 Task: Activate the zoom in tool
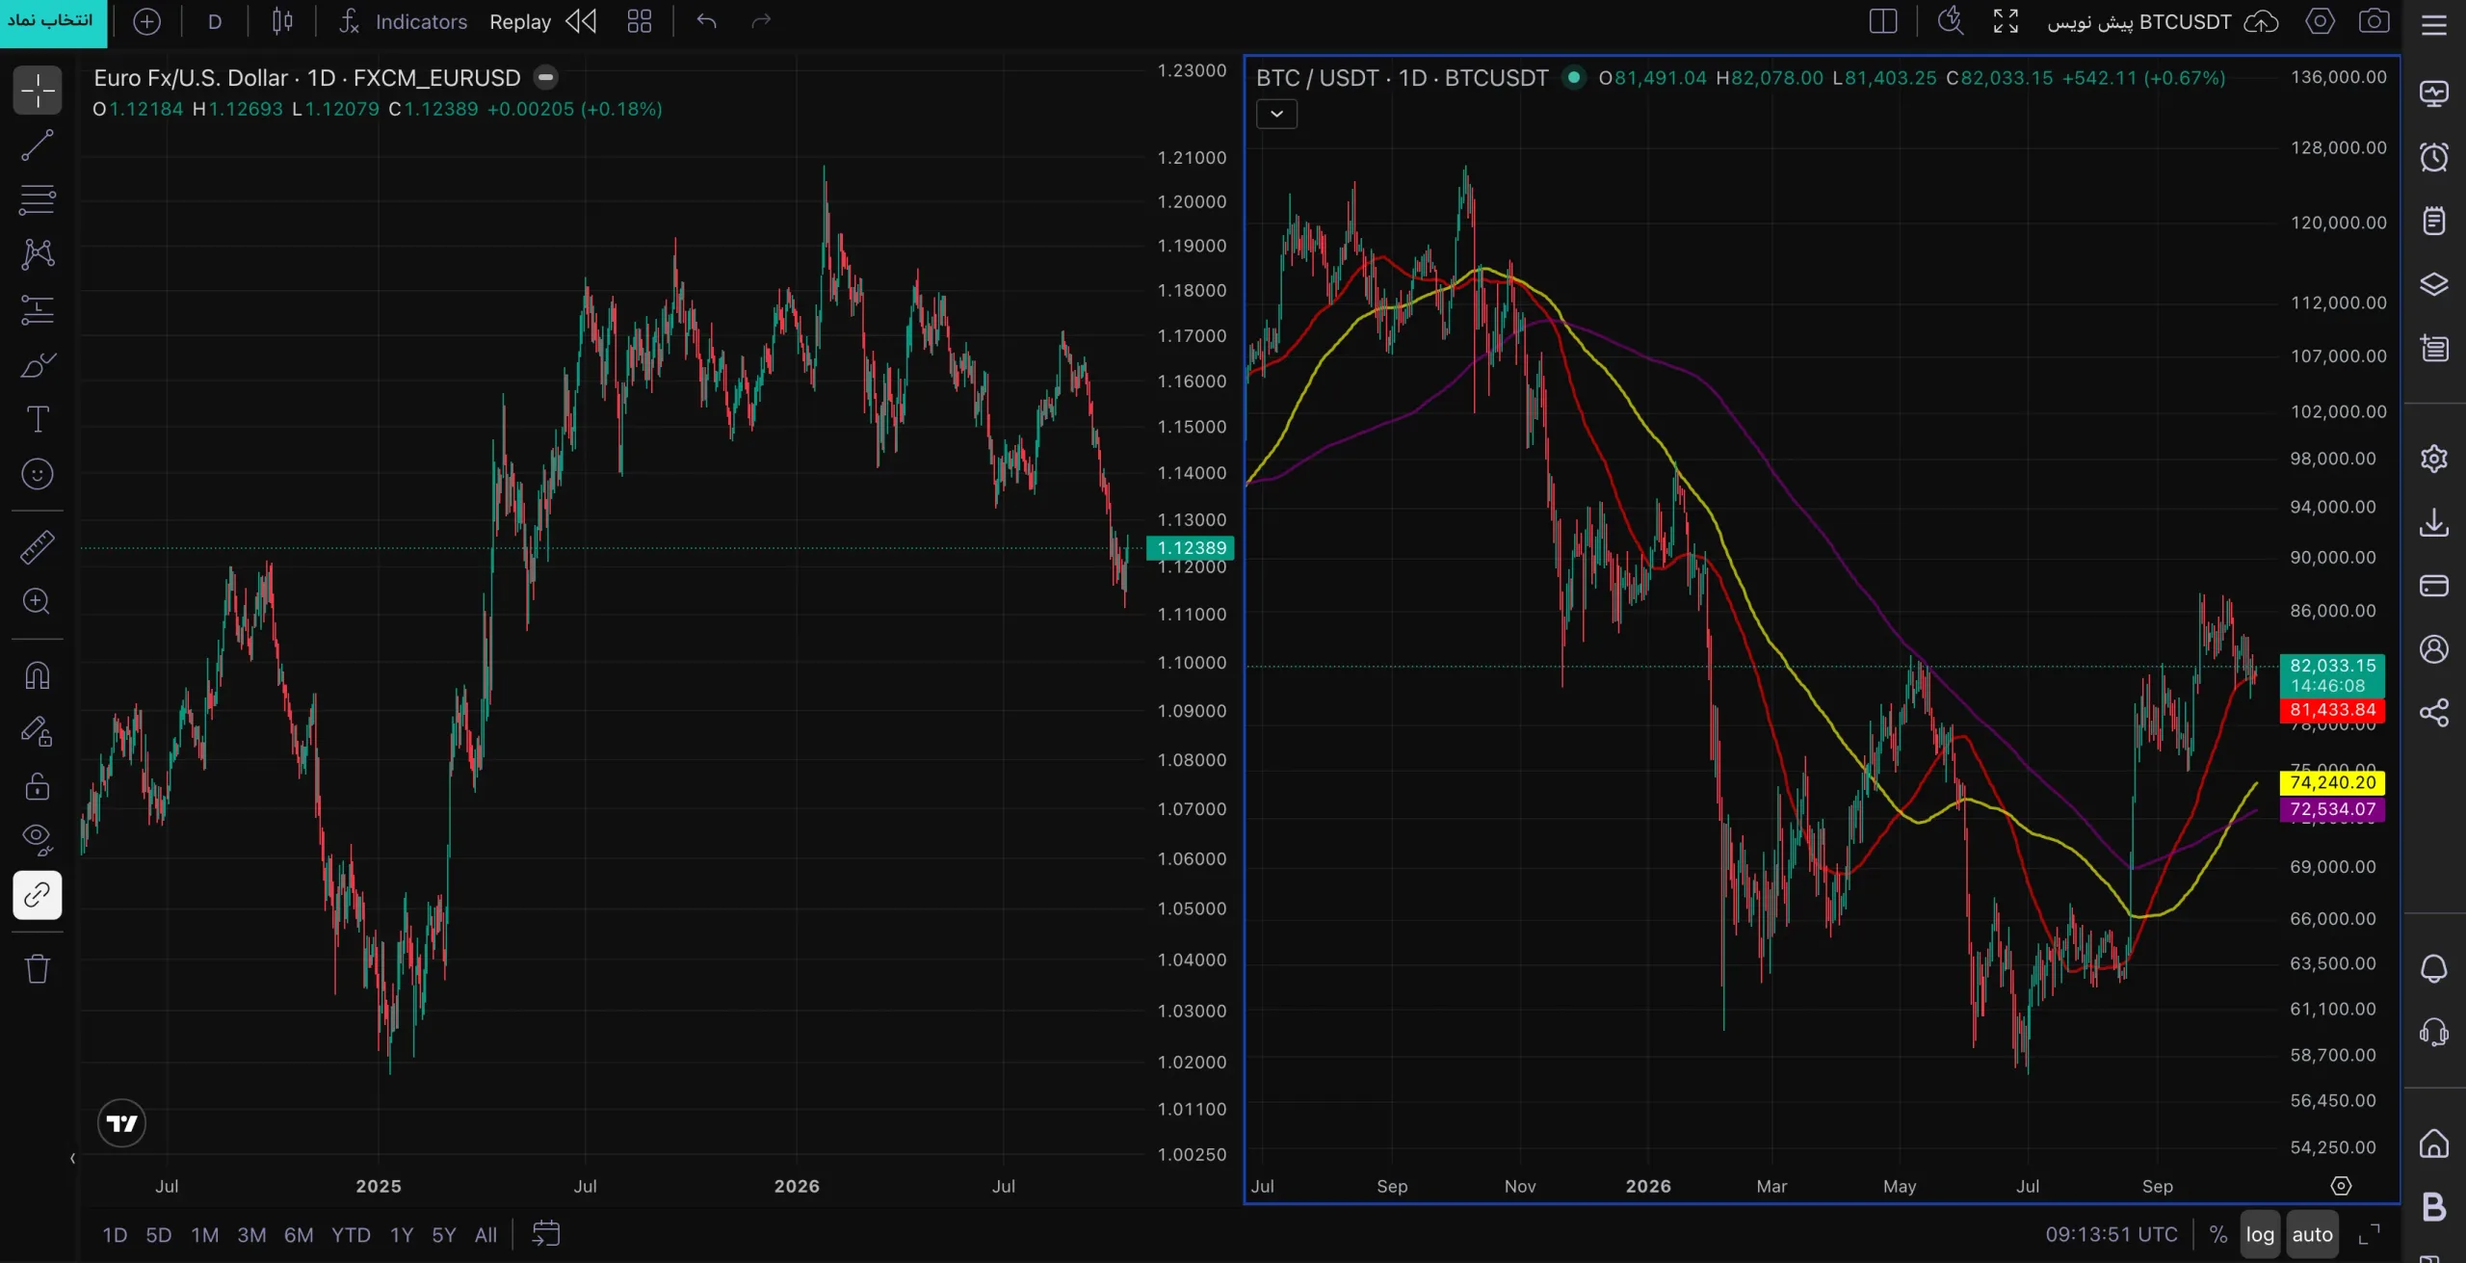[x=38, y=602]
